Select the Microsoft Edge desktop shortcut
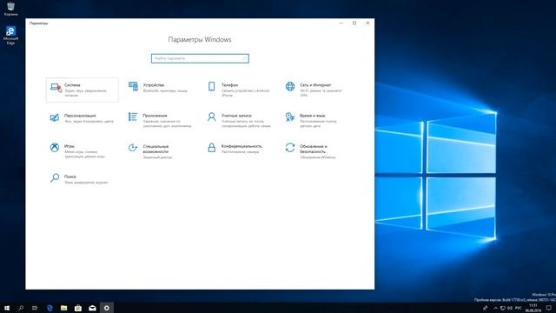 point(10,35)
